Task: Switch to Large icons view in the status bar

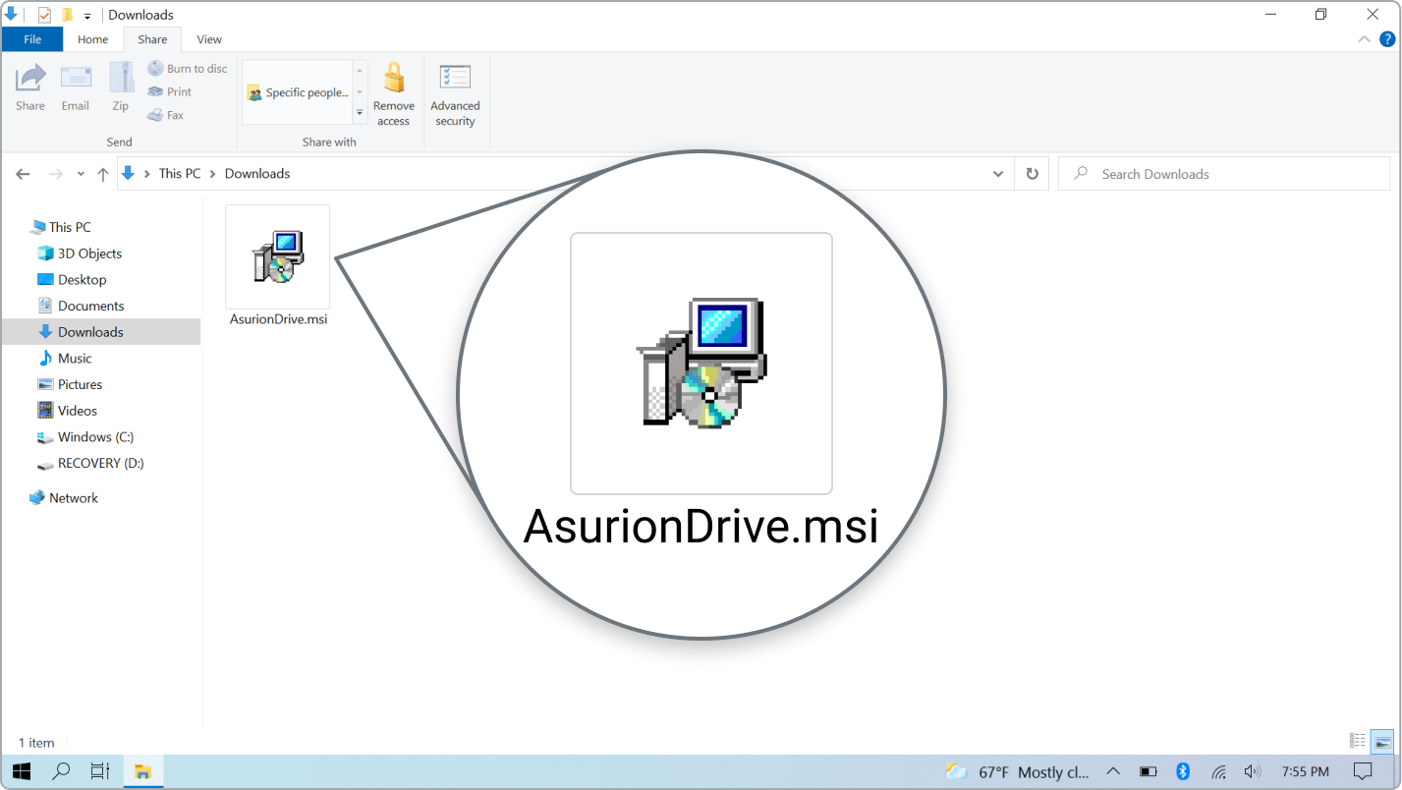Action: (x=1382, y=741)
